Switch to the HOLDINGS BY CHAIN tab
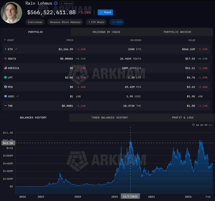Viewport: 215px width, 201px height. [x=106, y=32]
